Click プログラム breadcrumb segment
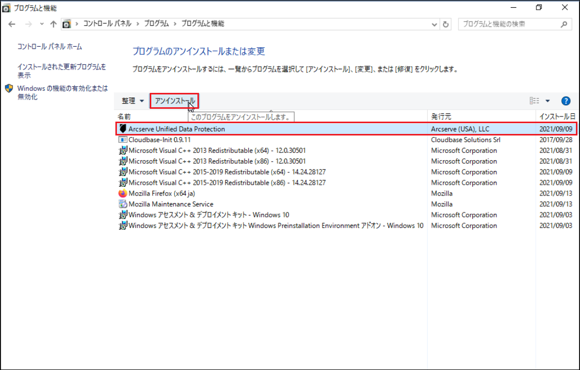 pyautogui.click(x=156, y=24)
